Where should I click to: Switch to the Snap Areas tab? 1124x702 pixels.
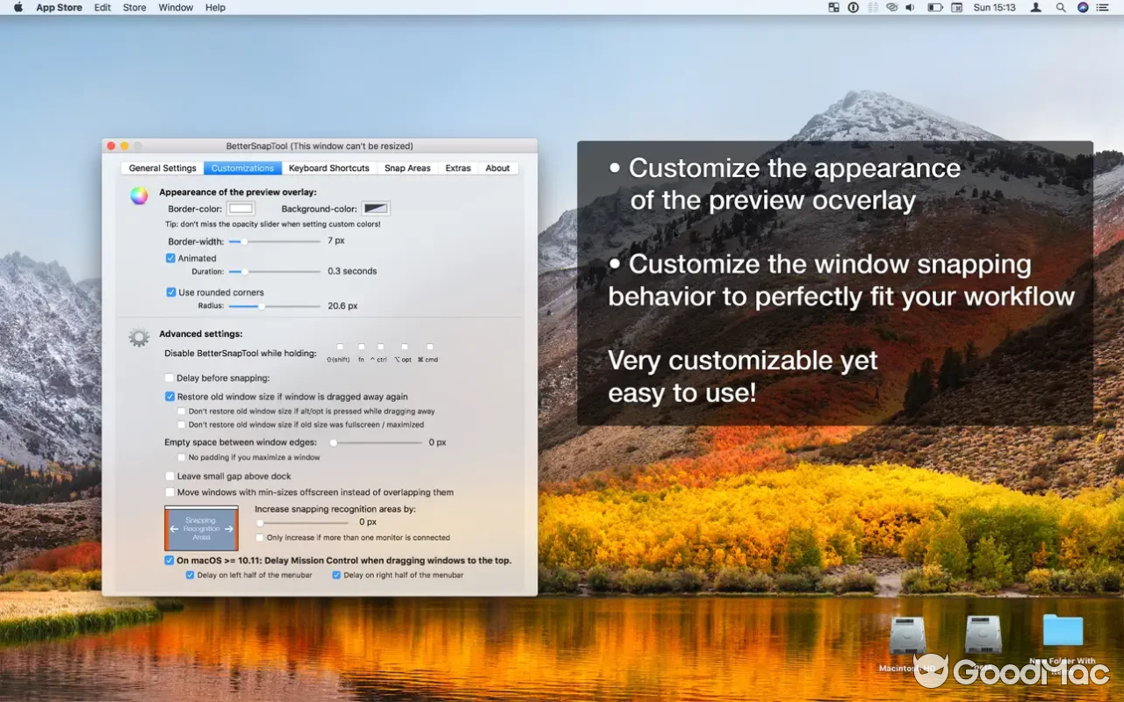[x=407, y=168]
